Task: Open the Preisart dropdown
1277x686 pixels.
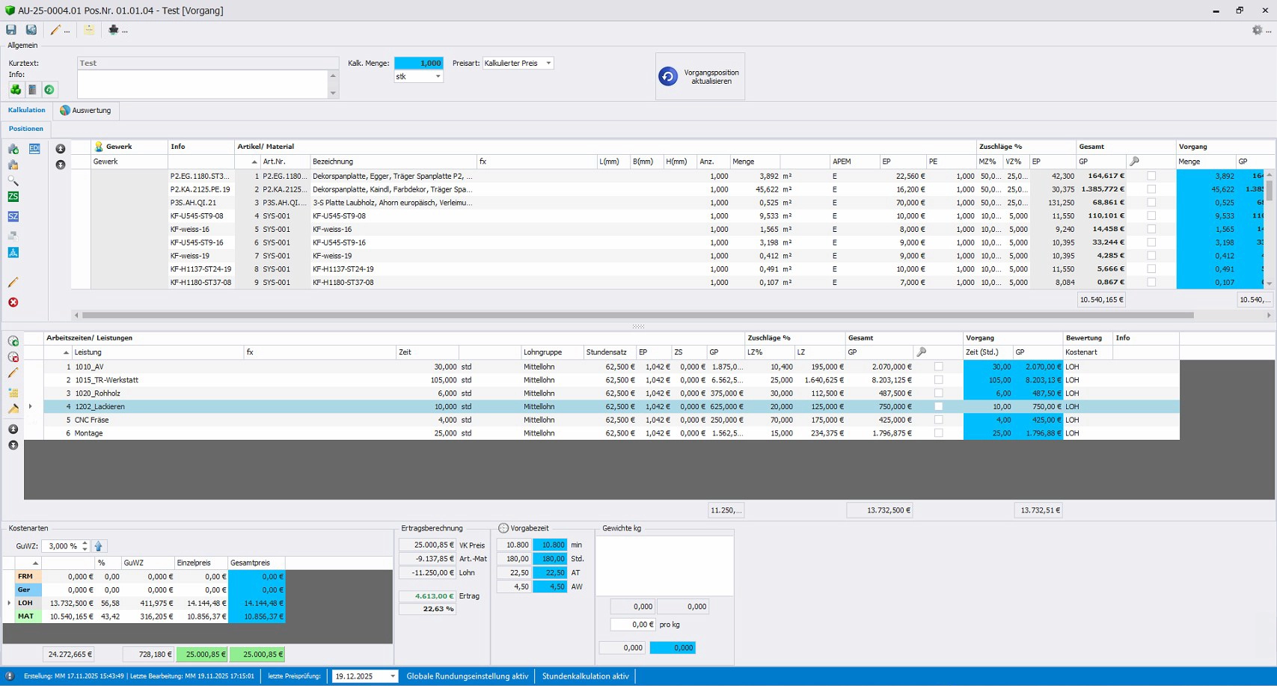Action: point(548,63)
